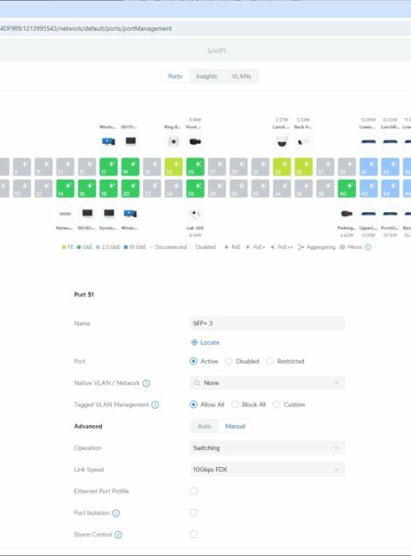Select green port 18 in bottom row
This screenshot has height=556, width=411.
point(109,189)
